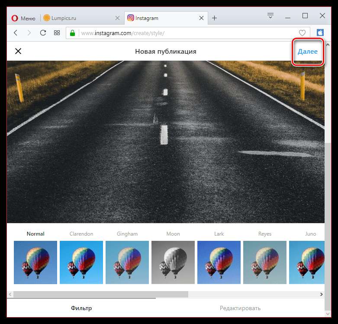Minimize the Opera window

coord(287,18)
